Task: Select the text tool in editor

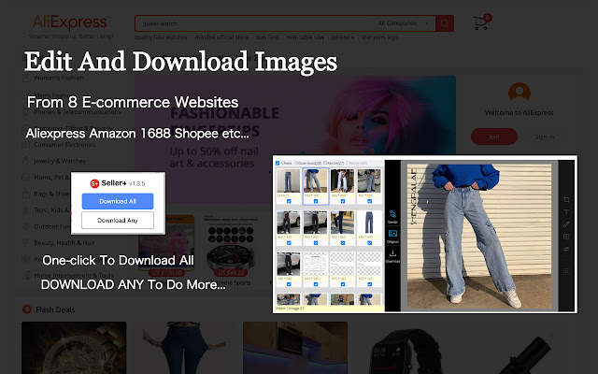Action: tap(567, 212)
